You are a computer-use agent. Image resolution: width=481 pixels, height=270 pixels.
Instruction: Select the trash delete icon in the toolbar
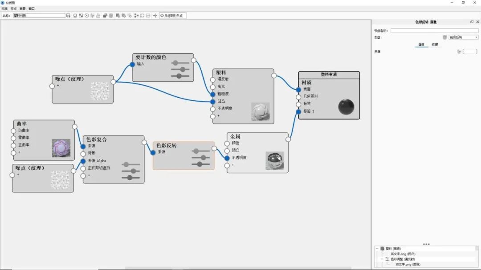pyautogui.click(x=110, y=15)
